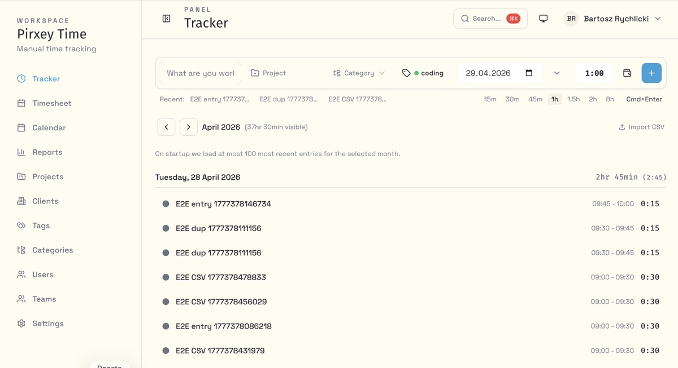Choose the Project selector button
Screen dimensions: 678x368
[268, 73]
